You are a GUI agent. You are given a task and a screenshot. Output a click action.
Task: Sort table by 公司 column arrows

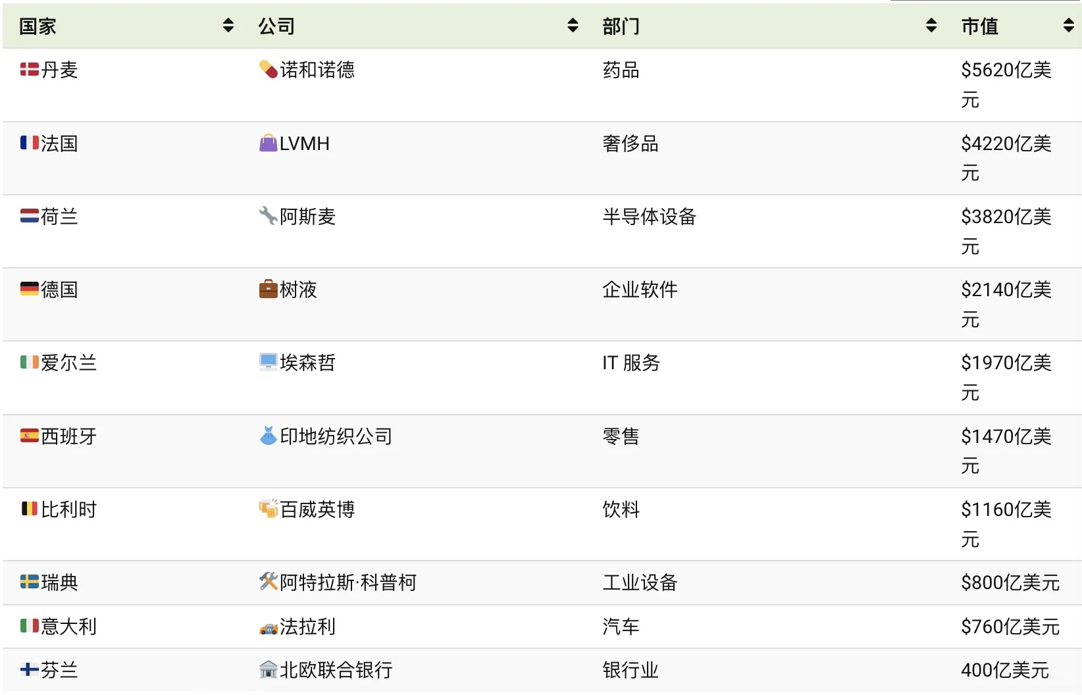point(573,26)
